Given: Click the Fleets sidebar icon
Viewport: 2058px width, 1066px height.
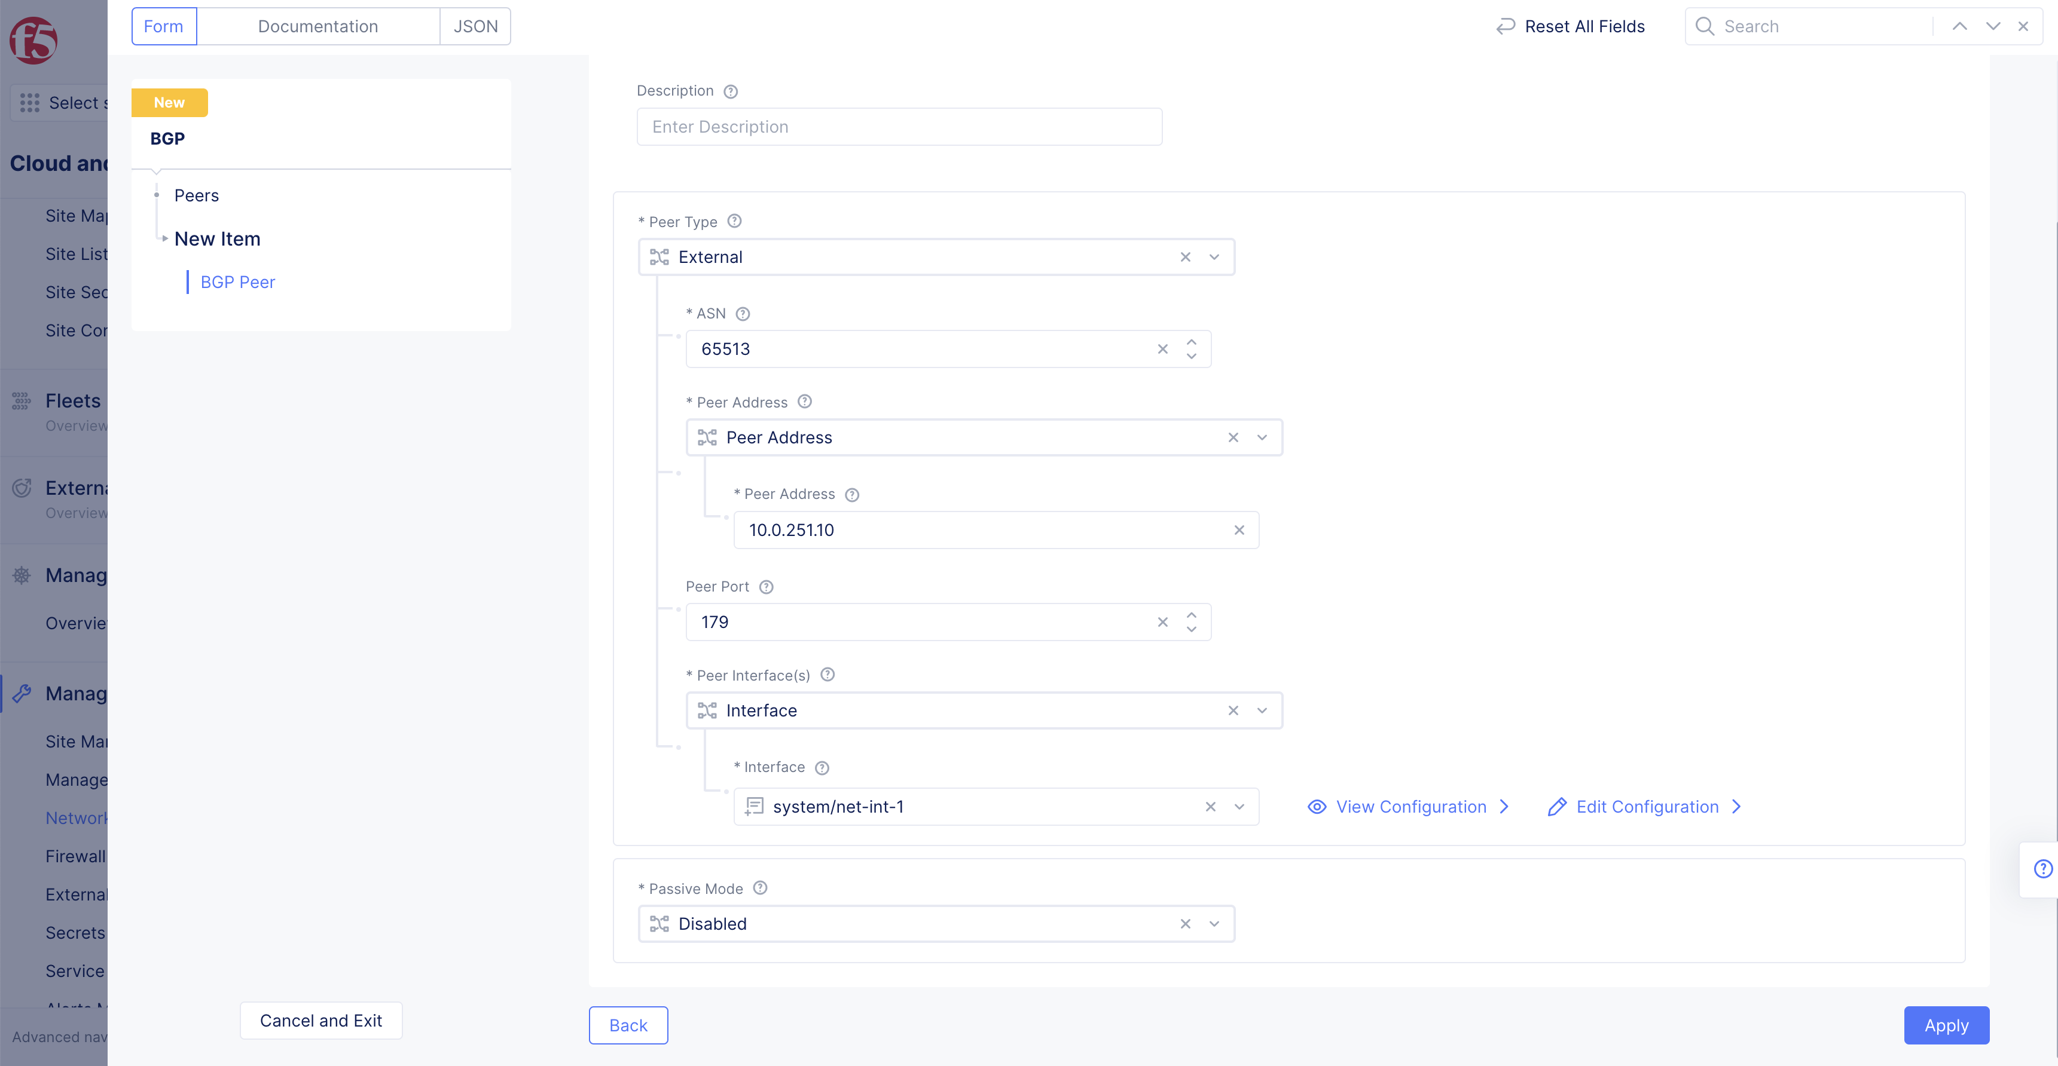Looking at the screenshot, I should pos(22,401).
